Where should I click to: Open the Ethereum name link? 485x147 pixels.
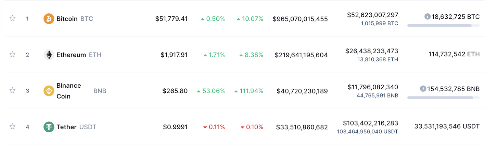pyautogui.click(x=71, y=55)
